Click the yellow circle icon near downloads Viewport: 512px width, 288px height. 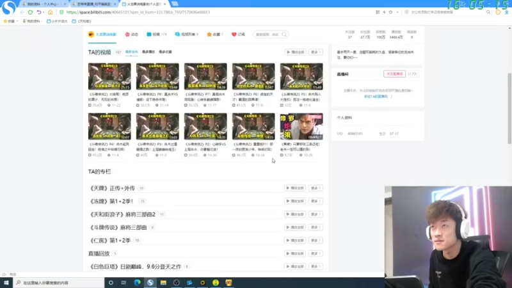(x=498, y=12)
